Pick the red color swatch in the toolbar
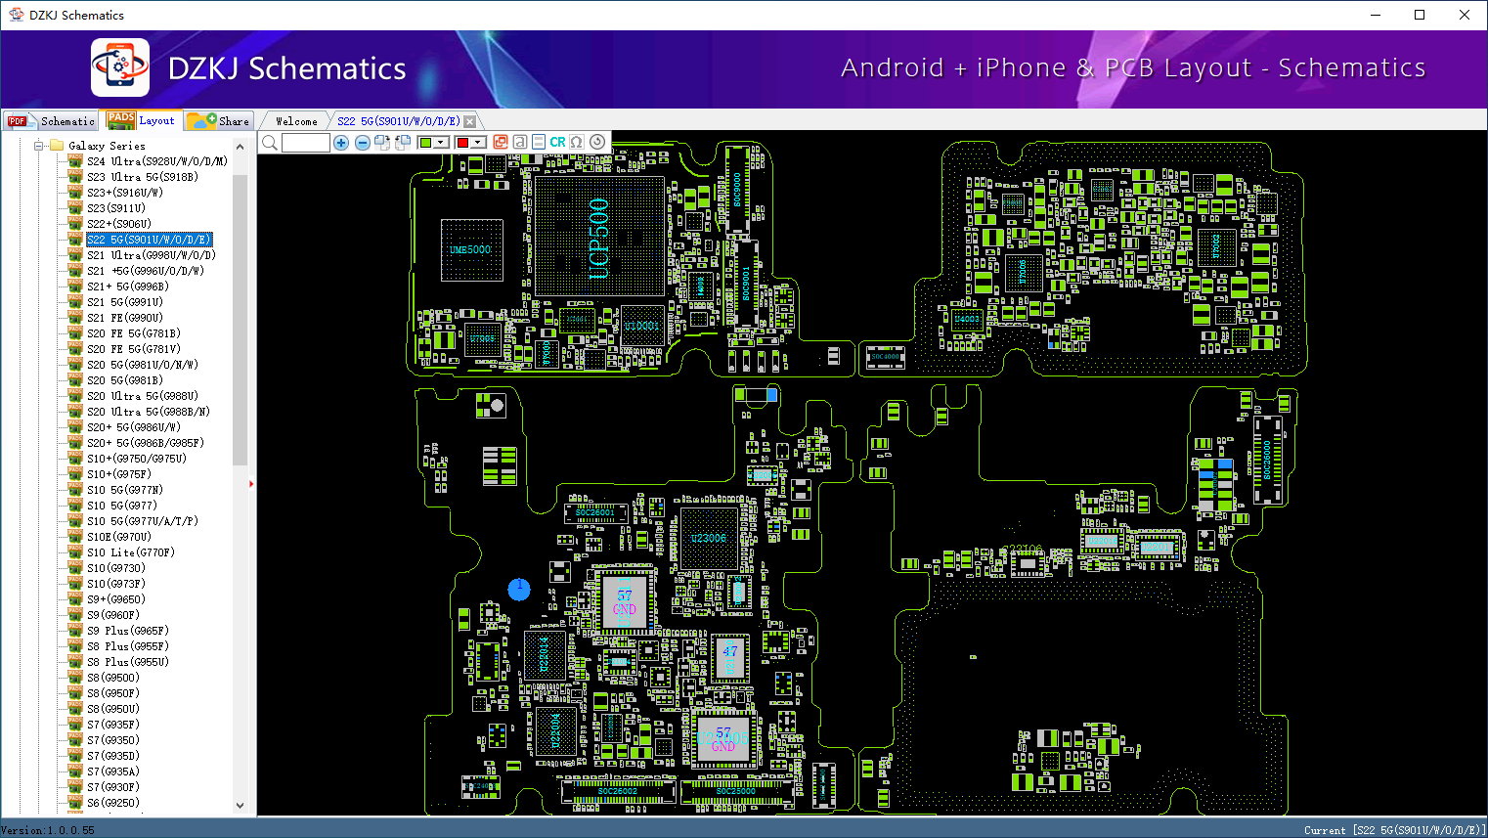The image size is (1488, 838). pos(462,143)
